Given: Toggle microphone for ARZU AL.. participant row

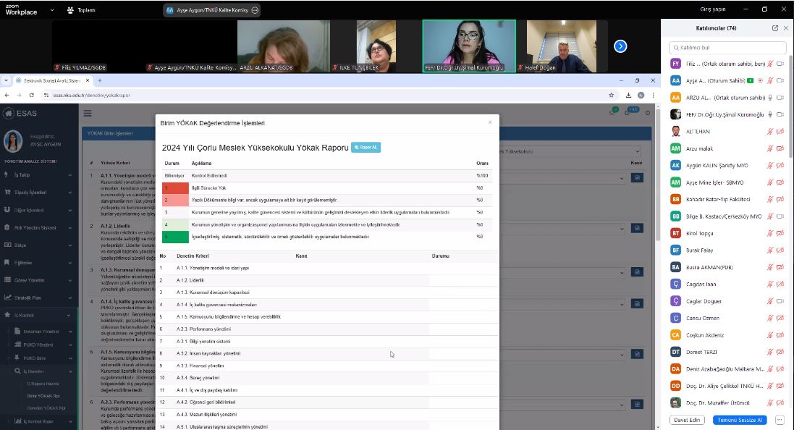Looking at the screenshot, I should [x=770, y=98].
